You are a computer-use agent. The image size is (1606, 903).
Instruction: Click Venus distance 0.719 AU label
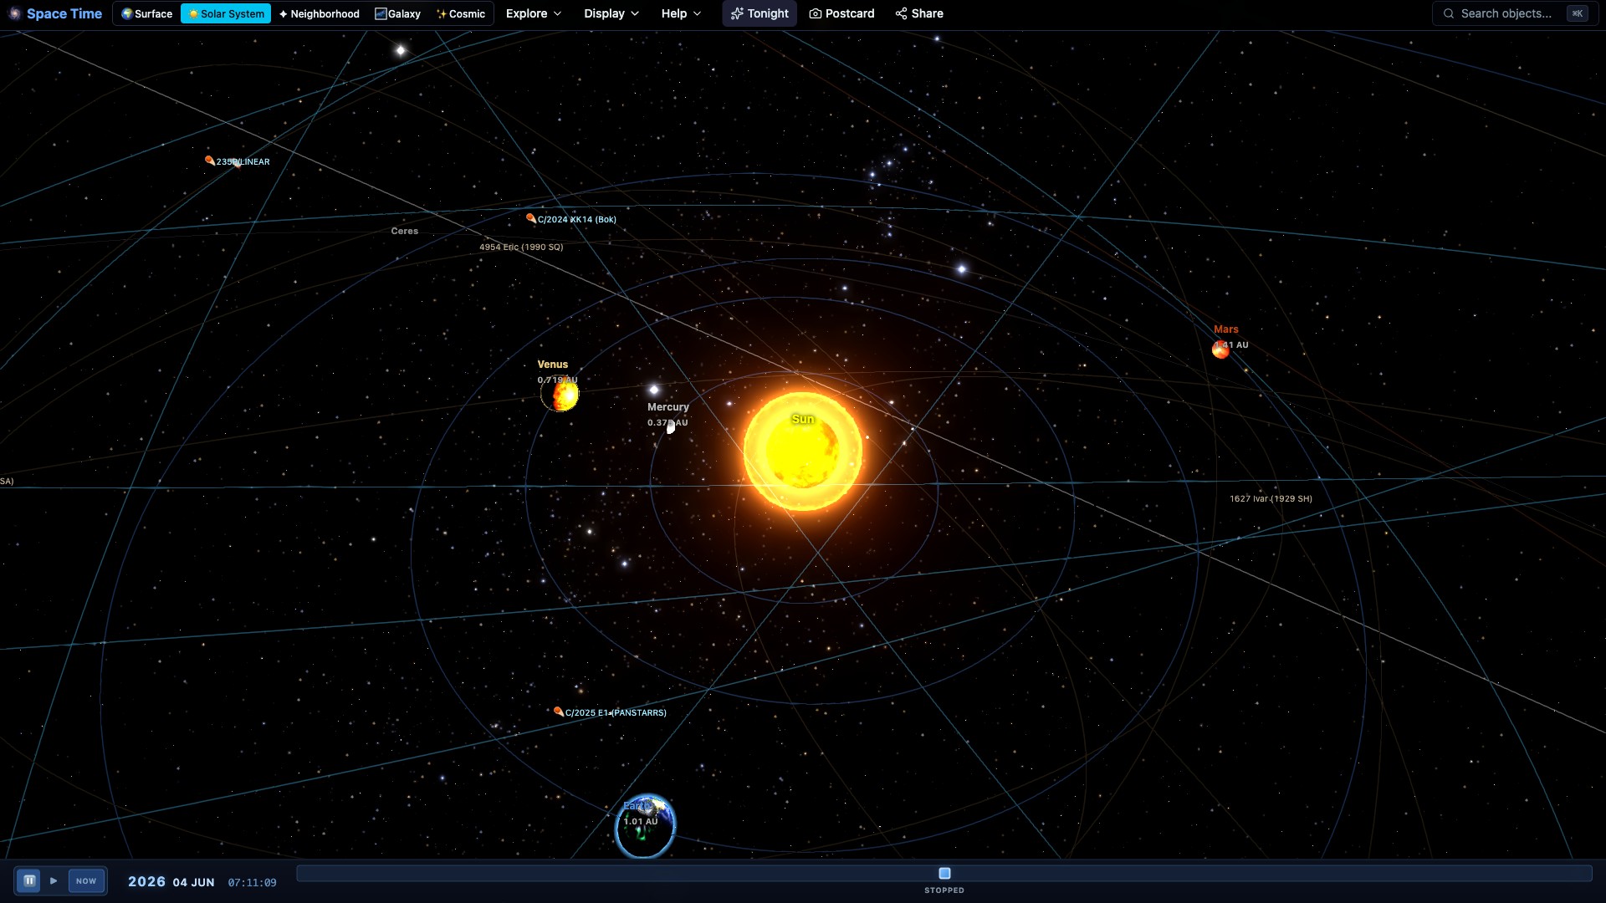click(557, 380)
